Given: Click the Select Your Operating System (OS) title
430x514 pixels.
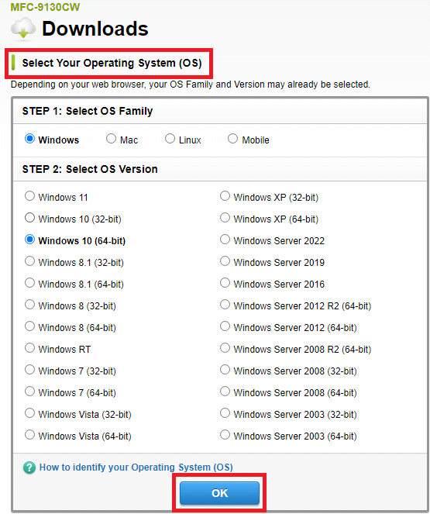Looking at the screenshot, I should pos(112,63).
